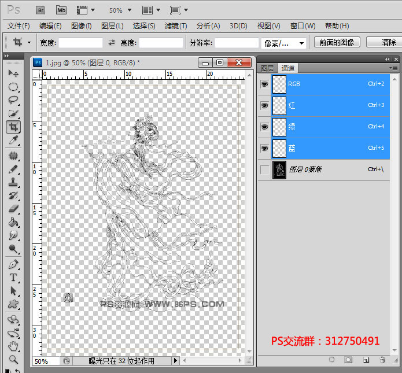Create new channel
The width and height of the screenshot is (402, 373).
[366, 360]
